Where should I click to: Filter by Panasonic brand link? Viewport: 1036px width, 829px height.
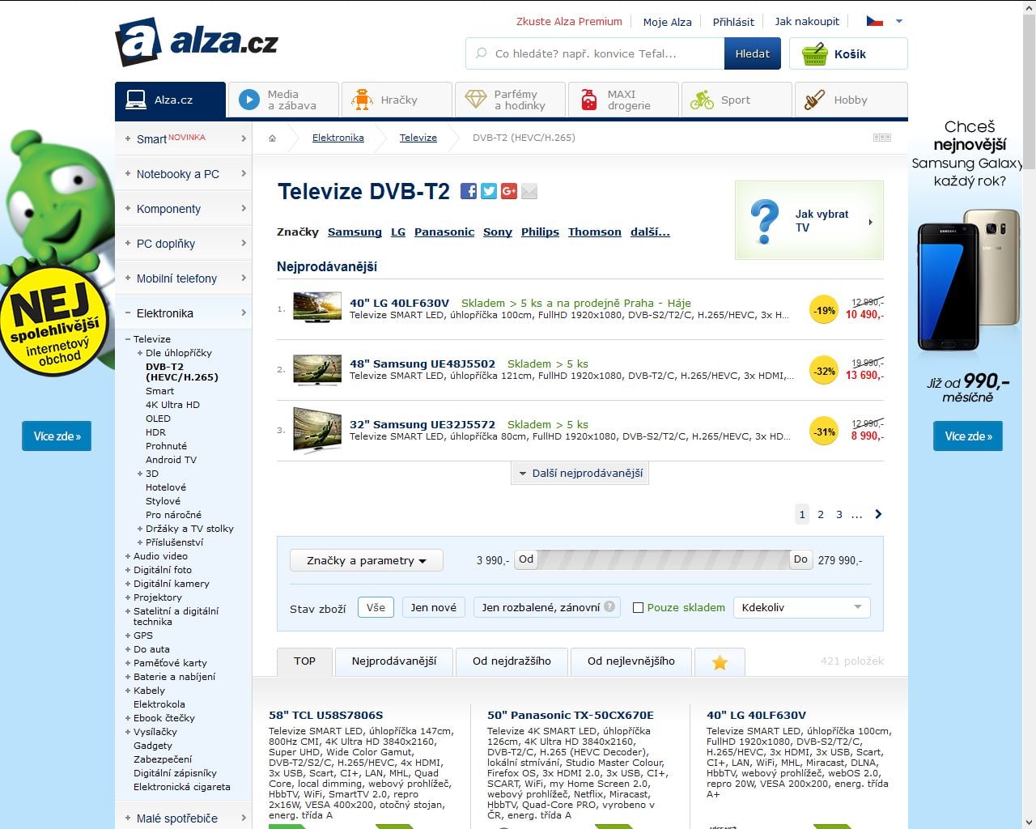pos(444,232)
